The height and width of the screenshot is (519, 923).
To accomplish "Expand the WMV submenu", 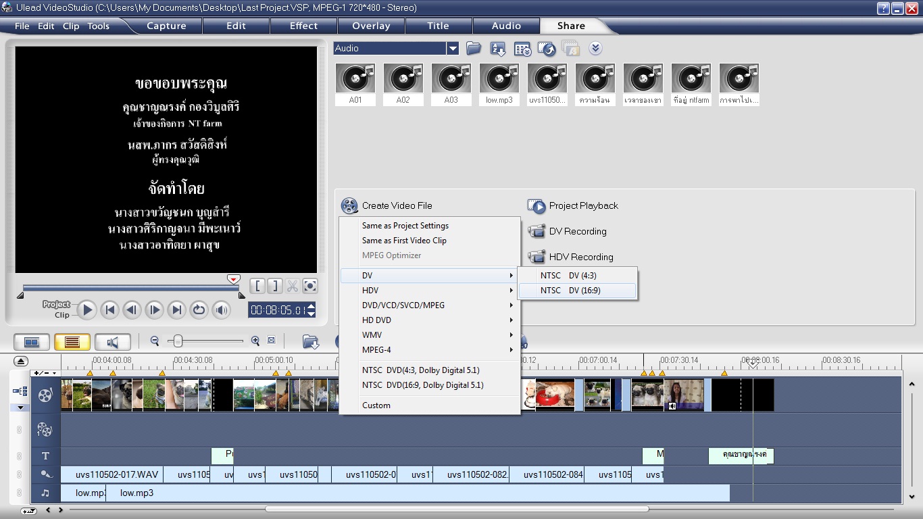I will click(430, 335).
